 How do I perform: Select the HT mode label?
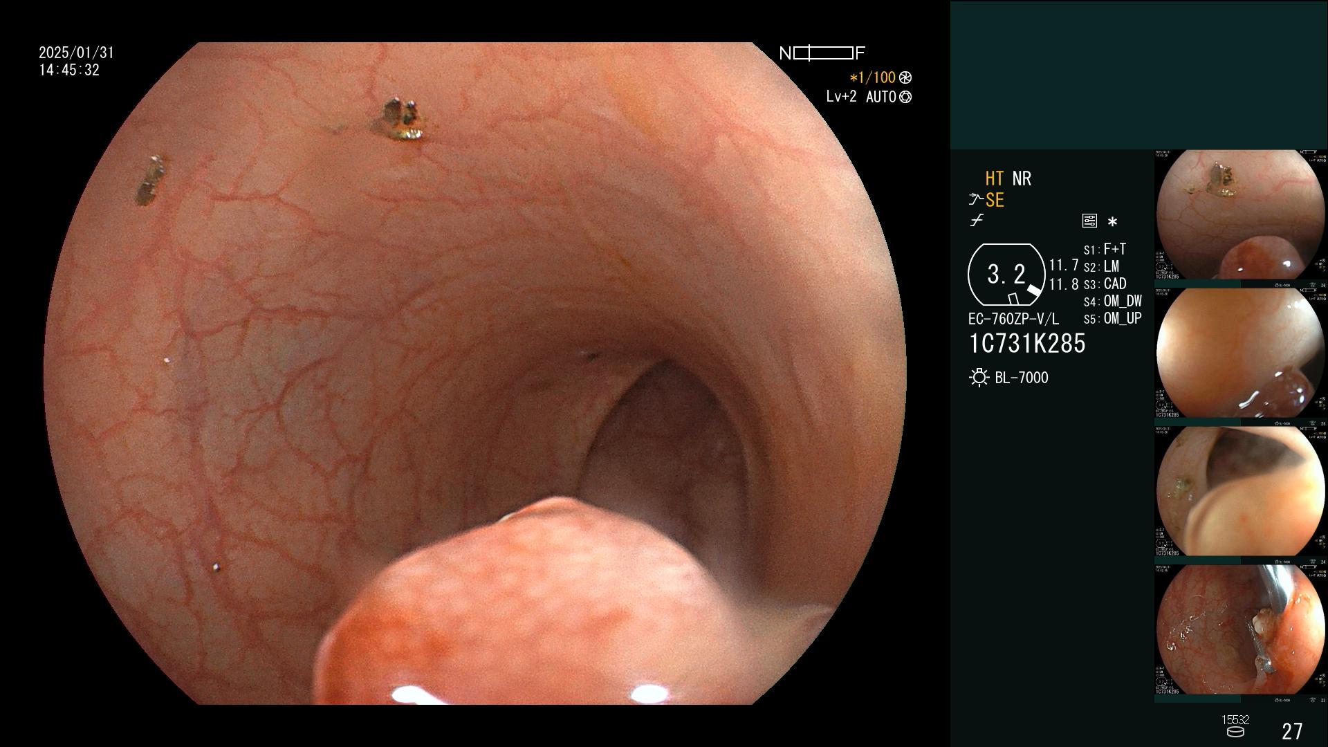[995, 178]
